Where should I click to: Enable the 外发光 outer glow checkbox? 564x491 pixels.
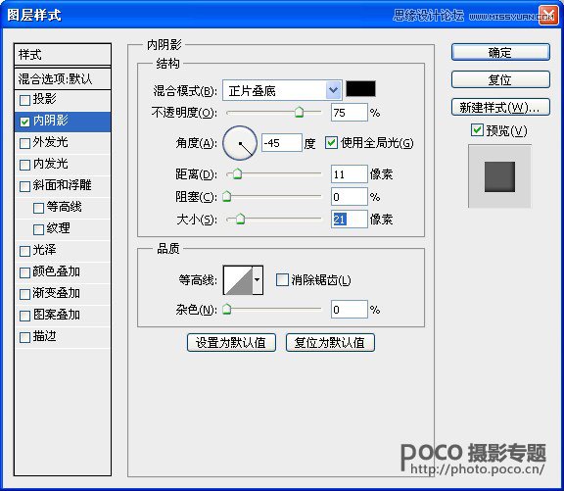pyautogui.click(x=24, y=143)
